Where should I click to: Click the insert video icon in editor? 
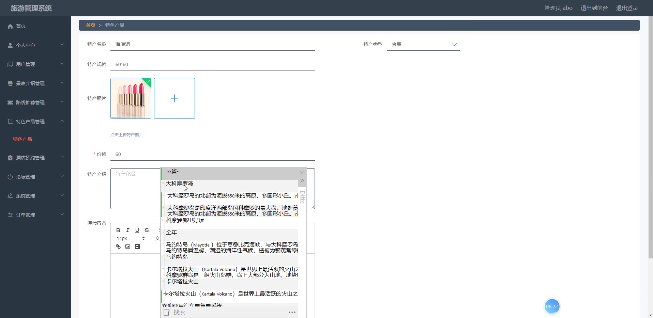pos(137,247)
